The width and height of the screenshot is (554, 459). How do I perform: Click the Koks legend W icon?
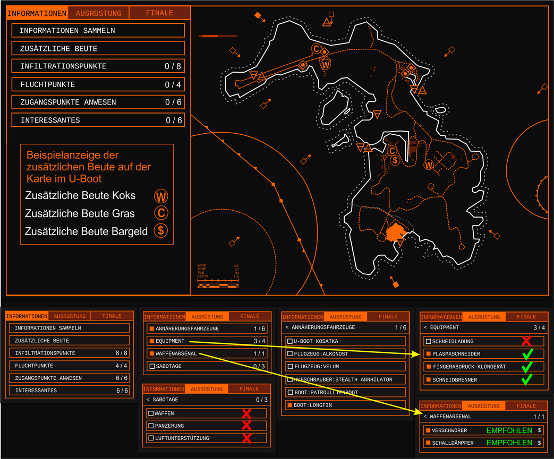pos(161,196)
